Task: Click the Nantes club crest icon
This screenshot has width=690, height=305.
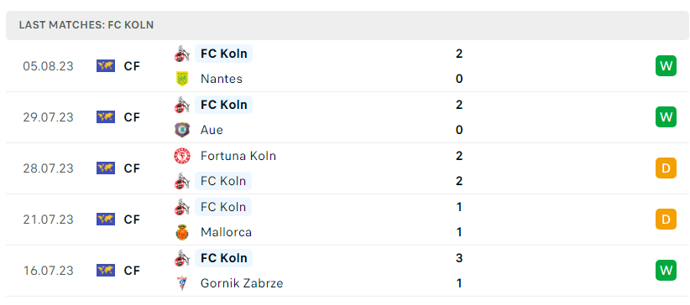Action: (182, 79)
